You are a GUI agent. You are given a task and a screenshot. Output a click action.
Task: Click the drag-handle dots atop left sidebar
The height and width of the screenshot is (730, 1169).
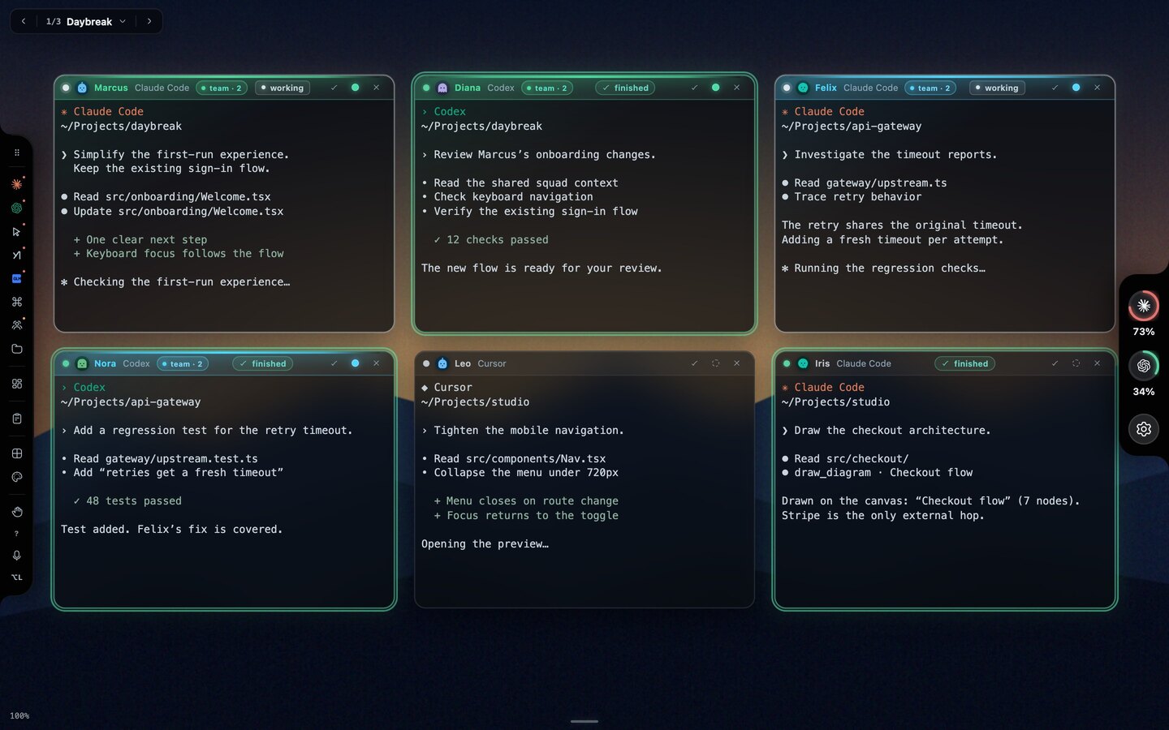16,152
